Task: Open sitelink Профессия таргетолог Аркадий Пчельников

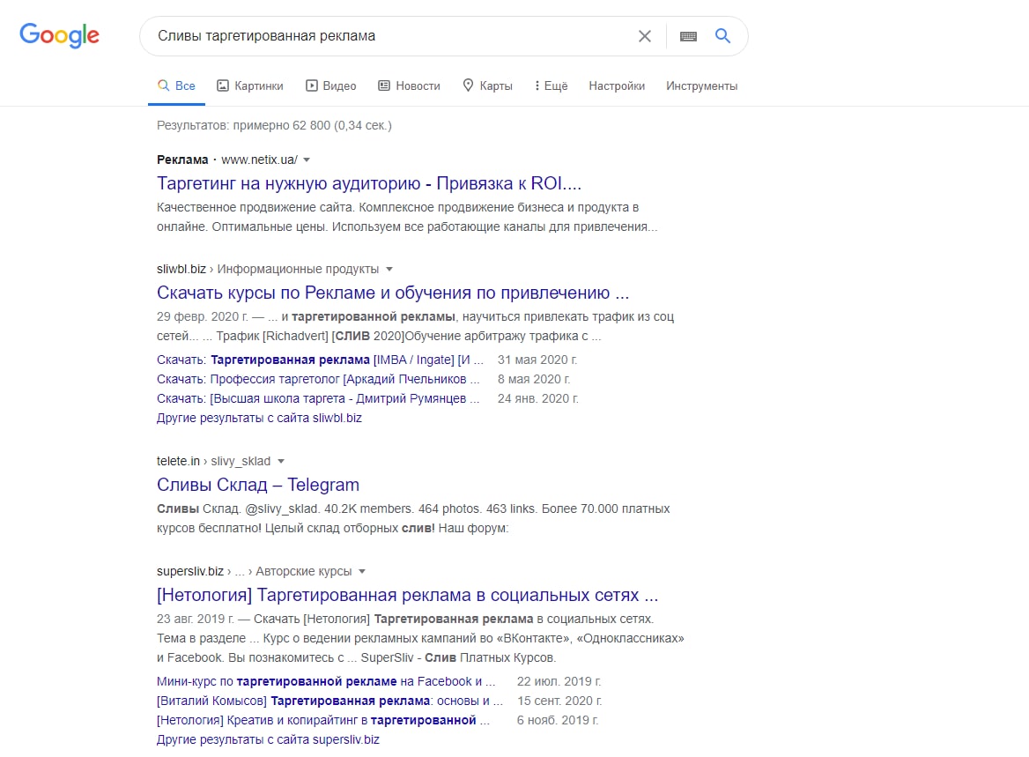Action: pyautogui.click(x=318, y=379)
